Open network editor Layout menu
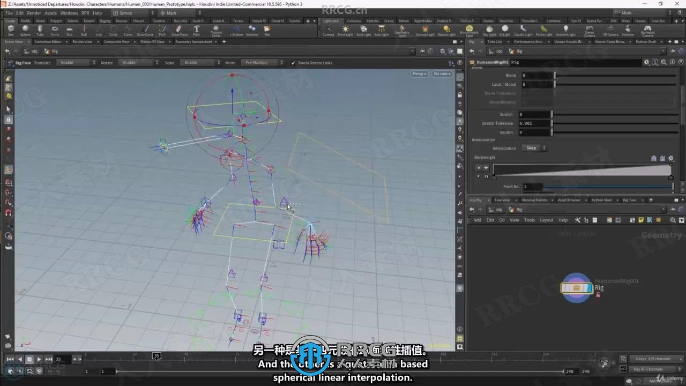The height and width of the screenshot is (386, 686). pyautogui.click(x=546, y=220)
